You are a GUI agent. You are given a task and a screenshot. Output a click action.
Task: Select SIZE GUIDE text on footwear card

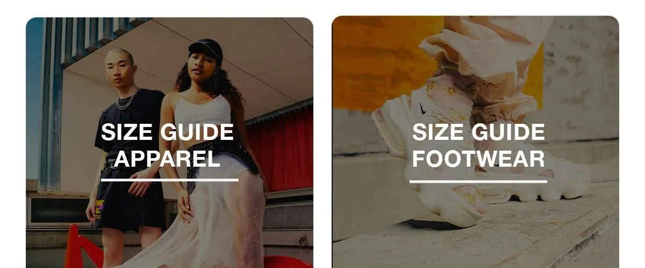pyautogui.click(x=478, y=132)
